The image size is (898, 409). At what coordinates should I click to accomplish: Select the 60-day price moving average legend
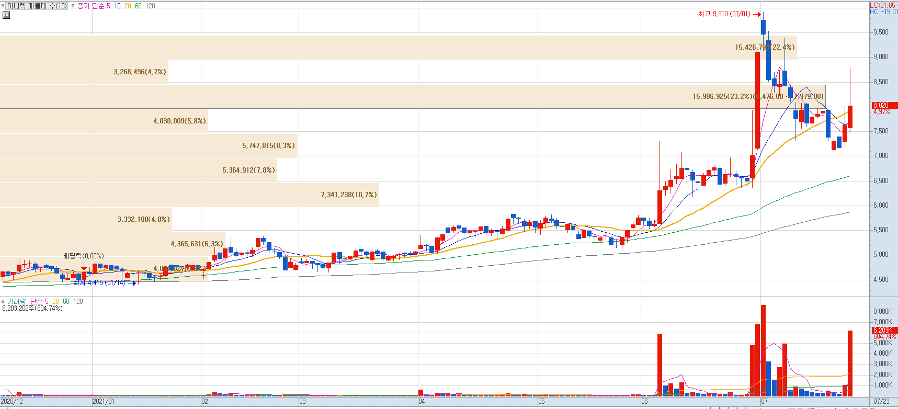[138, 6]
